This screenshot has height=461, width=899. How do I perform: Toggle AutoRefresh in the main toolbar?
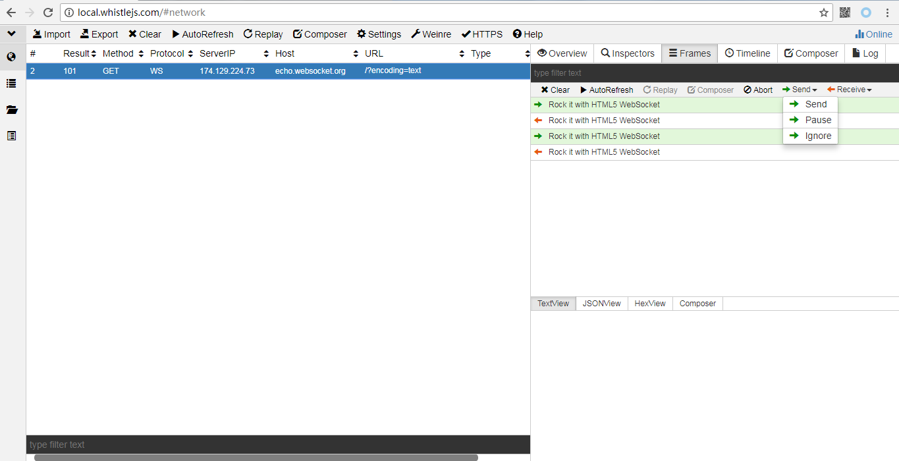pos(202,34)
